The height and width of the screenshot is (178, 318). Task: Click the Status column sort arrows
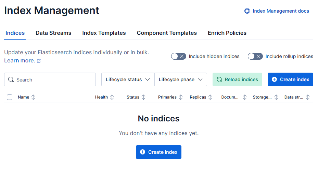(x=143, y=97)
